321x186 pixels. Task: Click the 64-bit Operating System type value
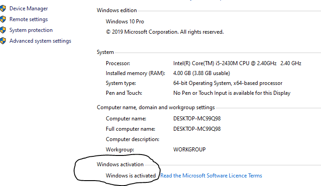pos(228,83)
